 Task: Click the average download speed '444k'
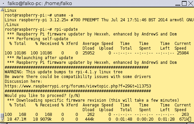(90, 119)
